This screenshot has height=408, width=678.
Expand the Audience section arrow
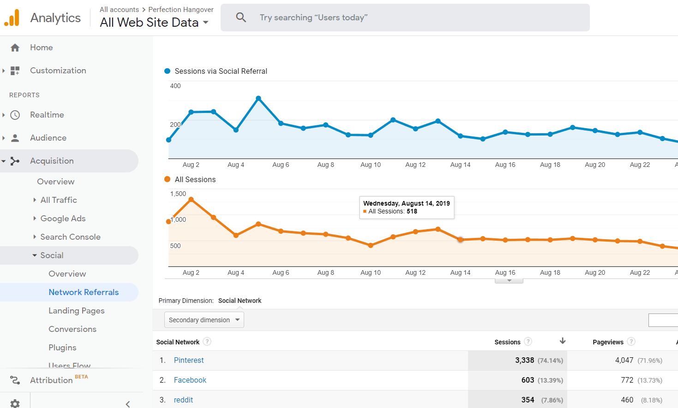[4, 138]
